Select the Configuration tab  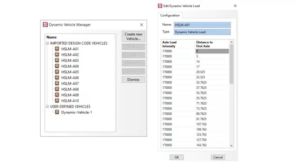click(170, 16)
